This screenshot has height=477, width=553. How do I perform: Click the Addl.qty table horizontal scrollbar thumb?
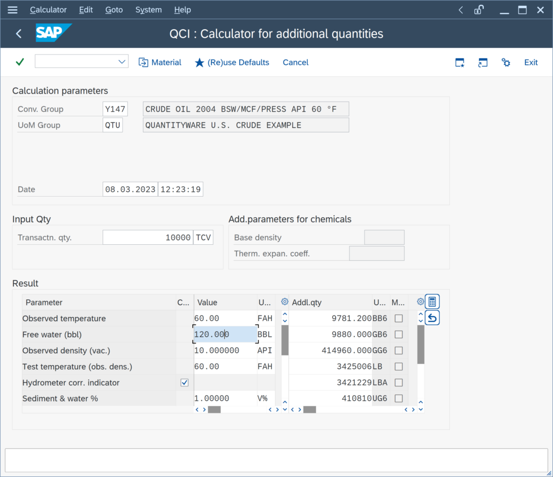pos(309,409)
